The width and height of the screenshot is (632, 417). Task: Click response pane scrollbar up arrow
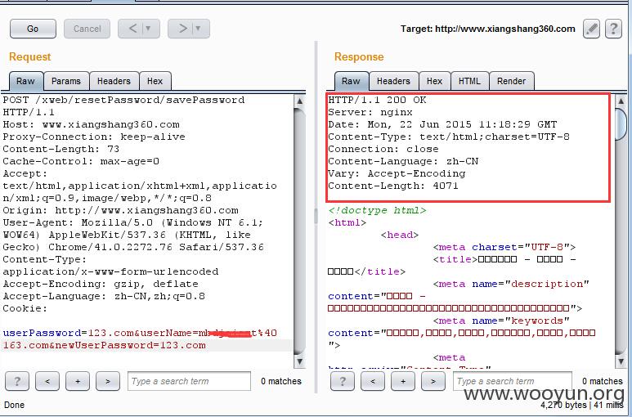pyautogui.click(x=621, y=101)
